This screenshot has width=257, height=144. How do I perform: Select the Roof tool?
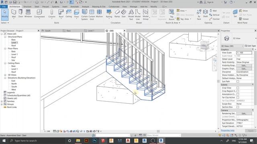pos(61,13)
